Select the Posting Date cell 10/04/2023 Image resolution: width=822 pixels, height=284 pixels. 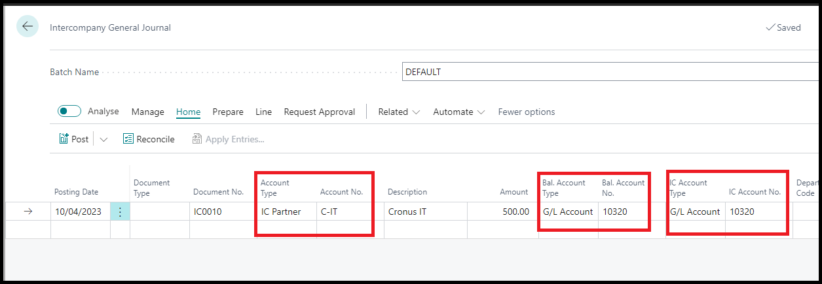(x=79, y=212)
